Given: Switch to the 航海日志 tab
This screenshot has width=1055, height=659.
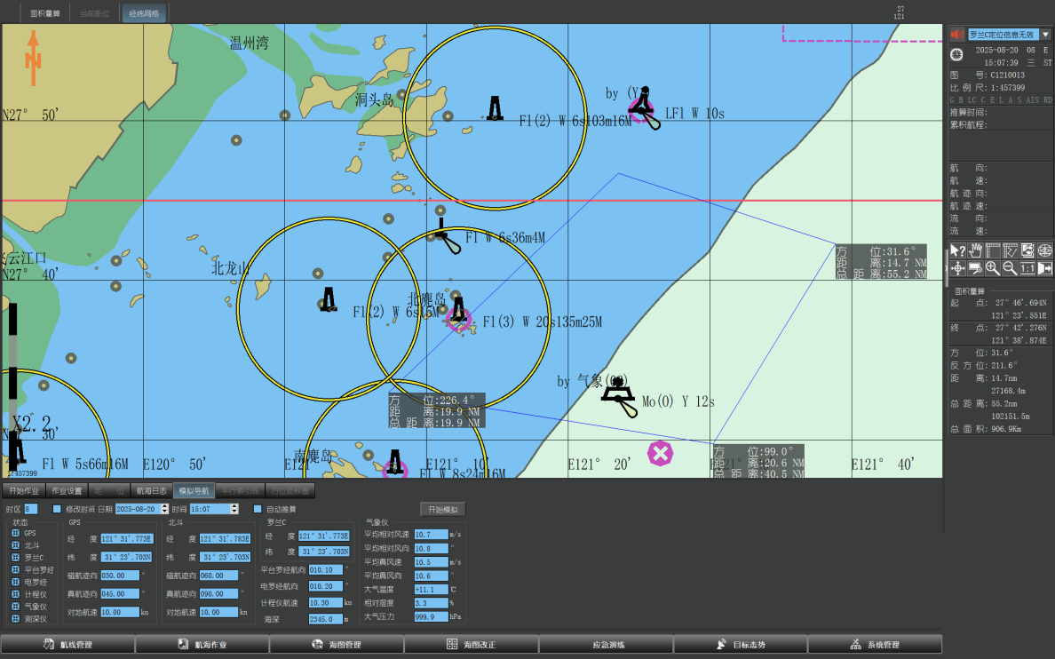Looking at the screenshot, I should pos(150,490).
